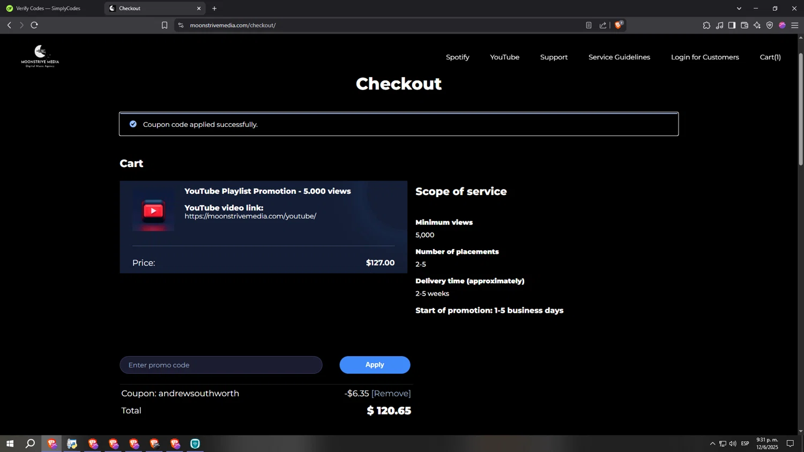
Task: Open Brave Shields lion icon
Action: tap(619, 25)
